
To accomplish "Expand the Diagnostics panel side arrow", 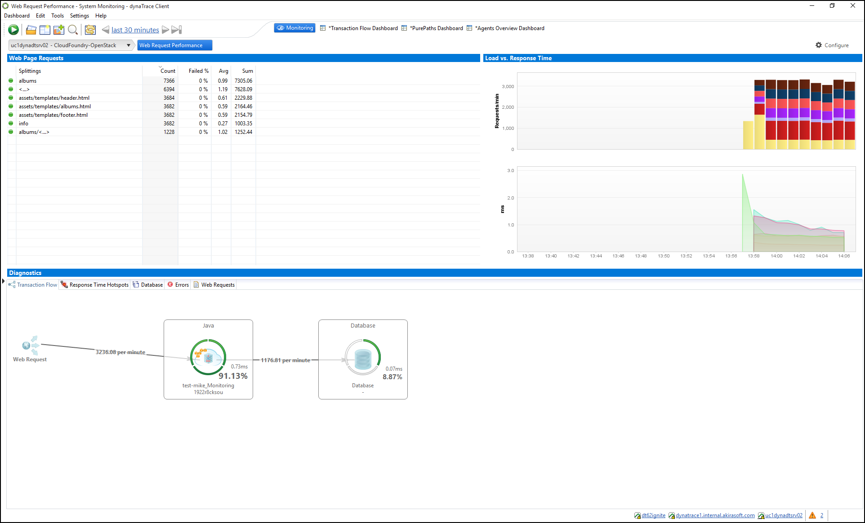I will (3, 281).
